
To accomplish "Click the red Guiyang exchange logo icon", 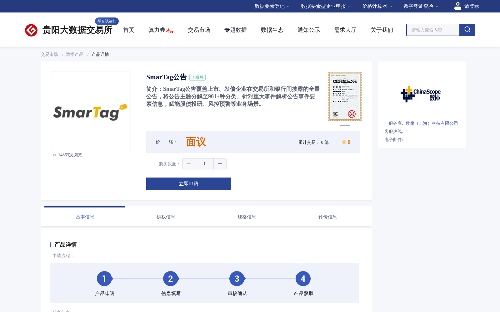I will pos(31,30).
